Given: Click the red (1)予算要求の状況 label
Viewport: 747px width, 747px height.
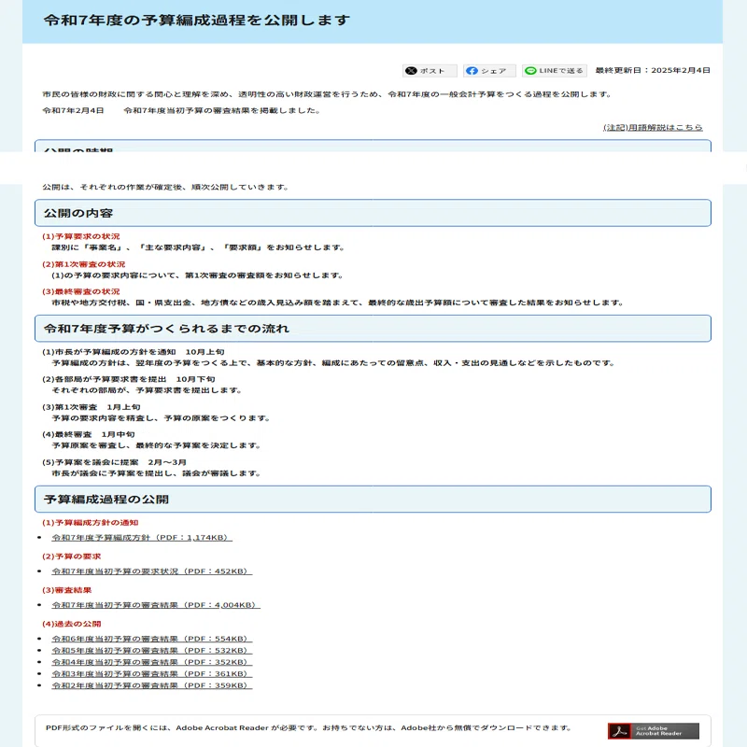Looking at the screenshot, I should click(81, 236).
